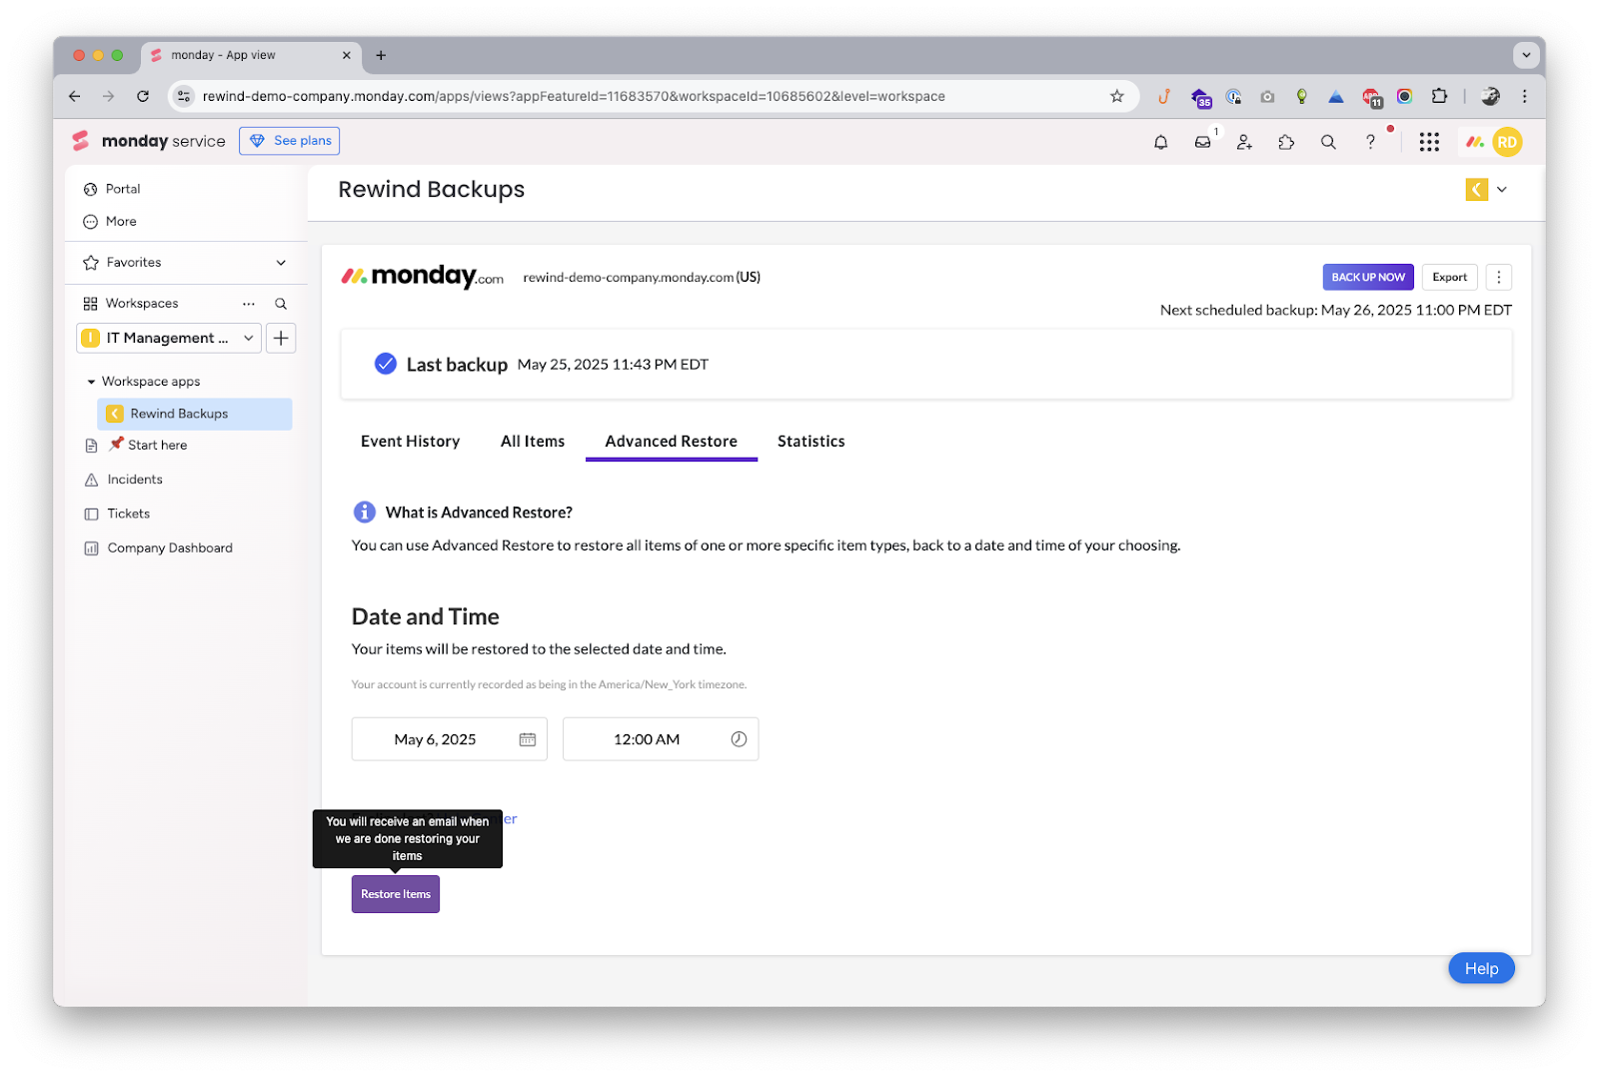The width and height of the screenshot is (1599, 1077).
Task: Expand the Favorites section
Action: (281, 263)
